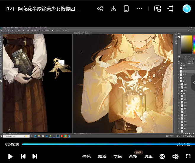Open the 倍速 playback speed menu

tap(86, 156)
